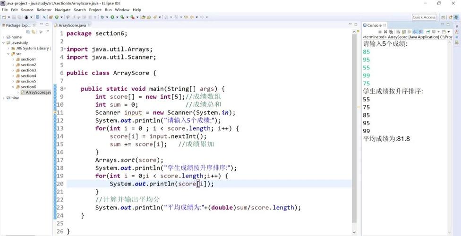Select ArrayScore.java file in the tree
461x236 pixels.
38,93
